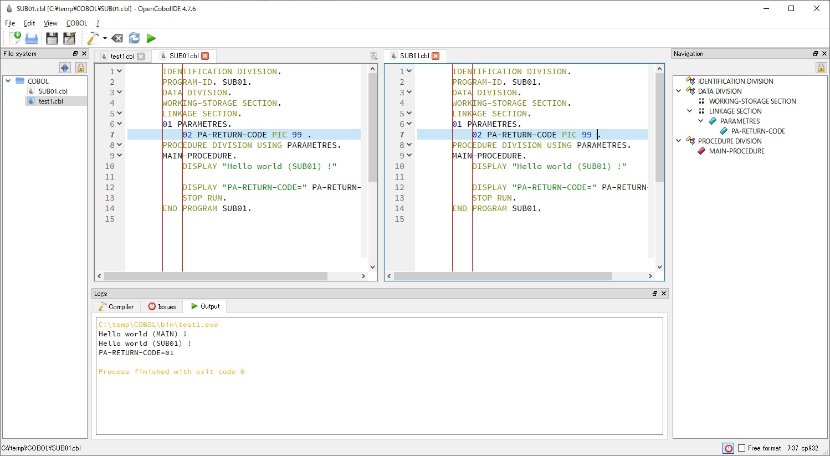The width and height of the screenshot is (830, 456).
Task: Close the Logs panel
Action: pyautogui.click(x=664, y=294)
